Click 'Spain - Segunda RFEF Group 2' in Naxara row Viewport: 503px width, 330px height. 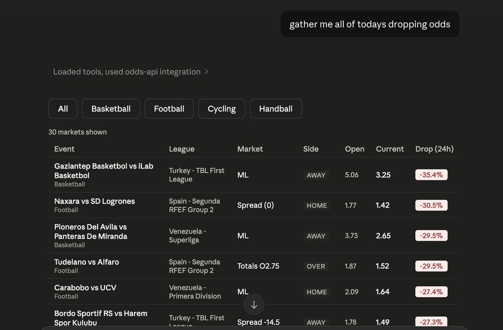[194, 205]
